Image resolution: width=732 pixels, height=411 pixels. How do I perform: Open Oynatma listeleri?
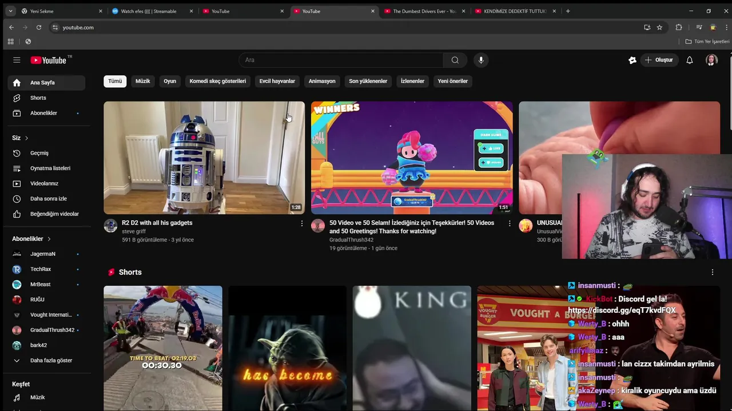click(46, 168)
